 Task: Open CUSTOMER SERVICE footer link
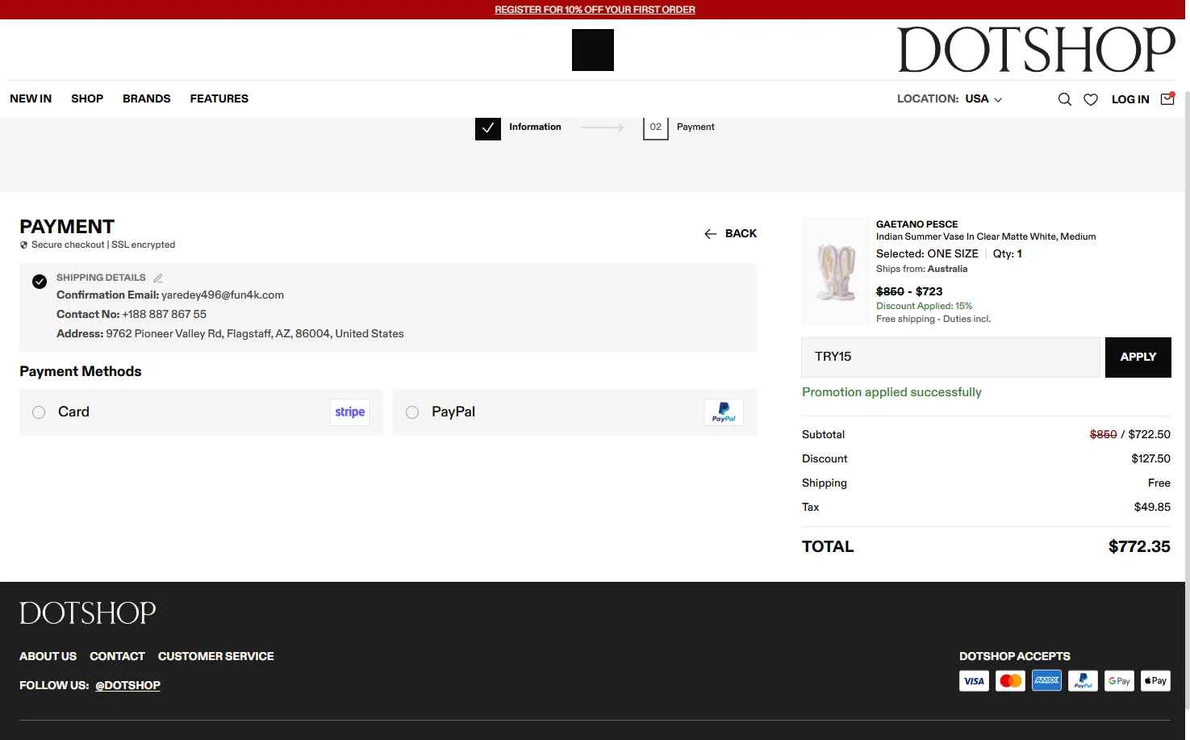(x=216, y=656)
